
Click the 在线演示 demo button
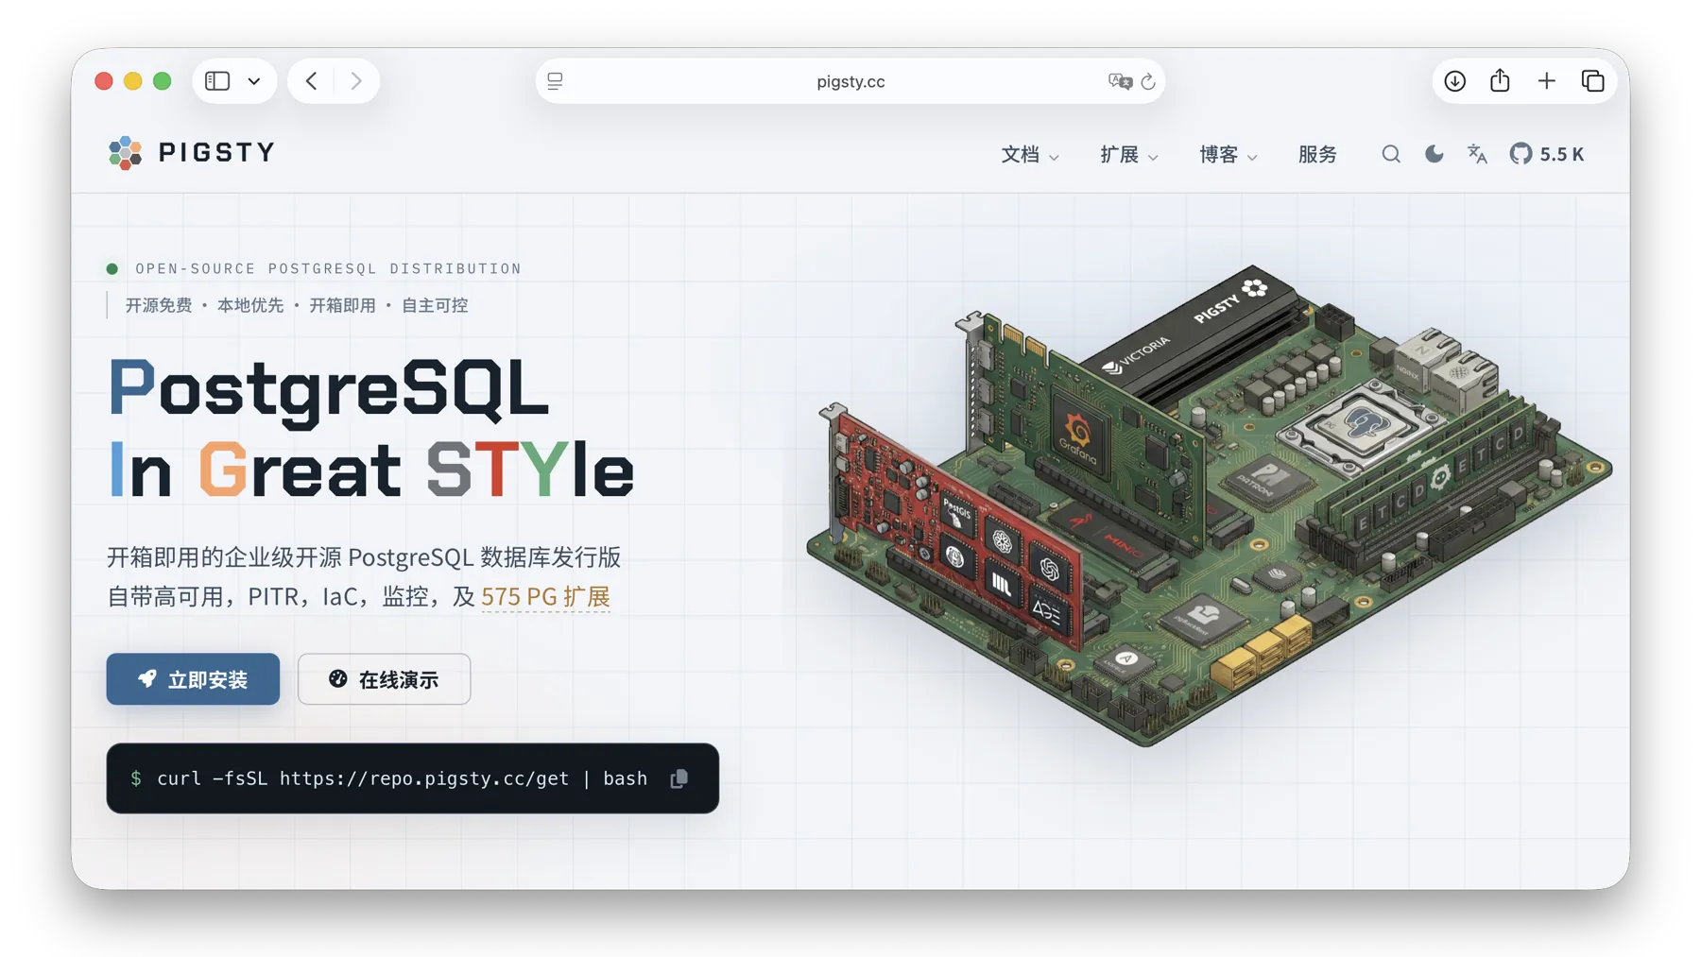pyautogui.click(x=384, y=679)
